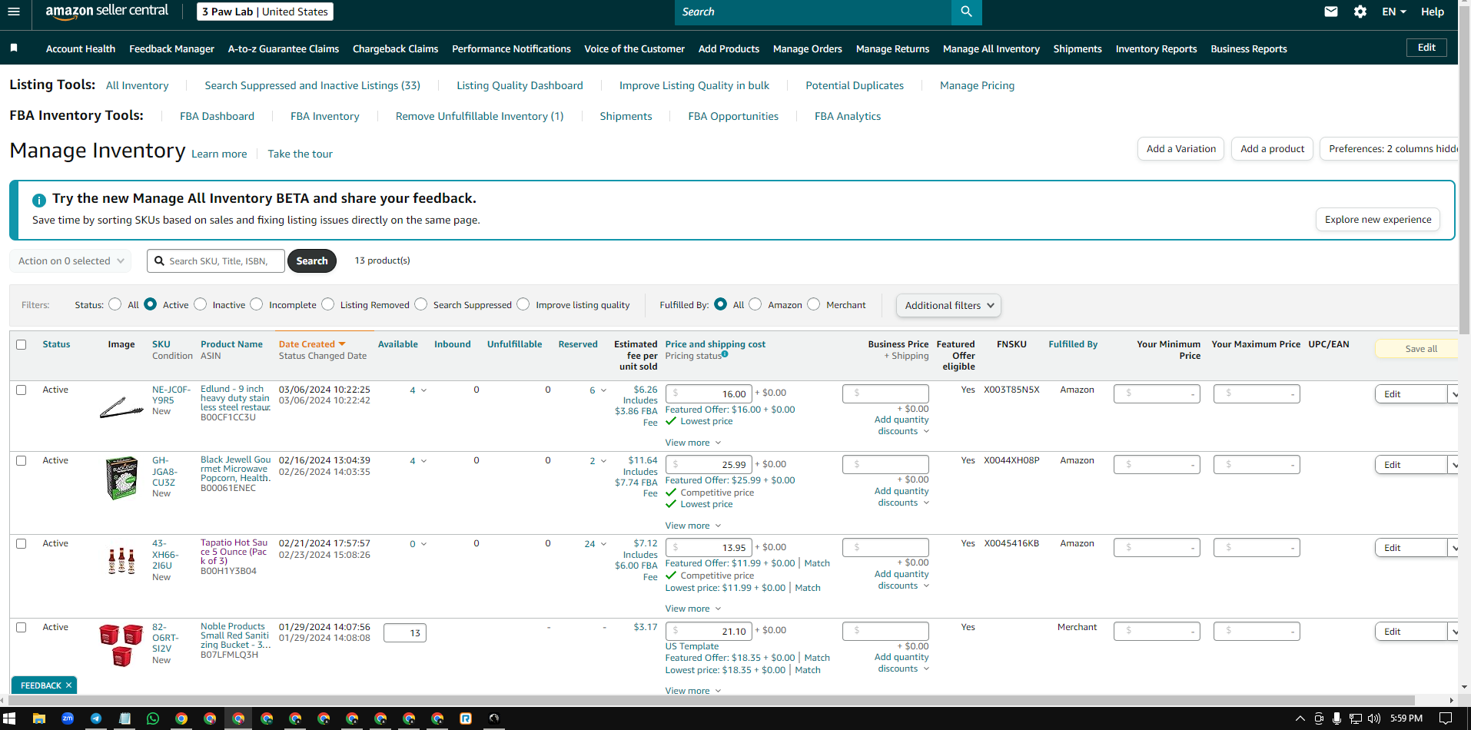This screenshot has width=1471, height=730.
Task: Open Account Health in top navigation
Action: click(81, 48)
